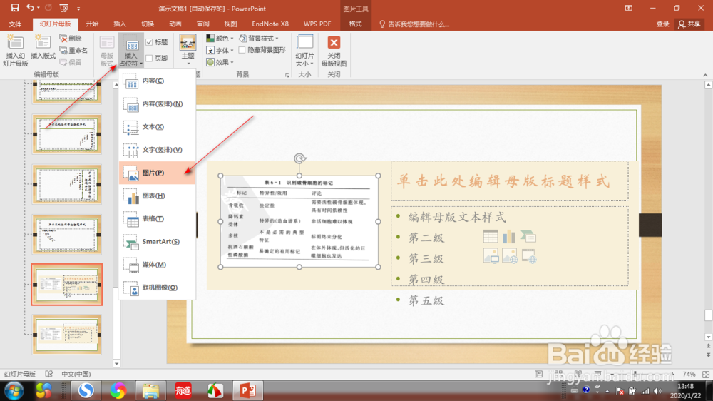The width and height of the screenshot is (713, 401).
Task: Click the zoom level 74% indicator
Action: coord(689,374)
